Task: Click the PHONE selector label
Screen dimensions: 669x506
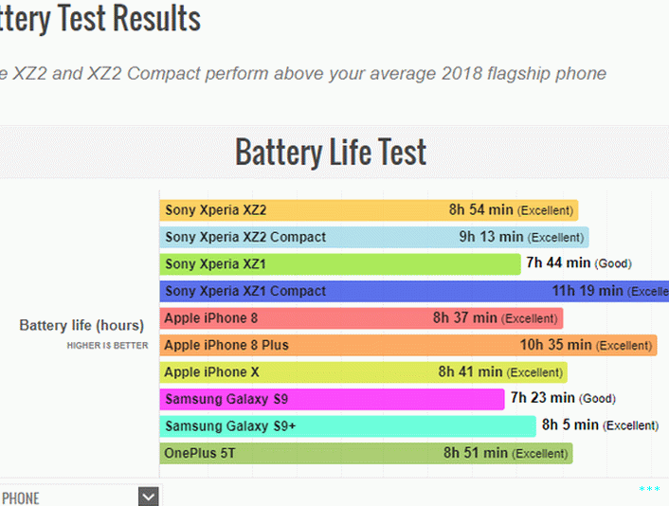Action: click(x=20, y=498)
